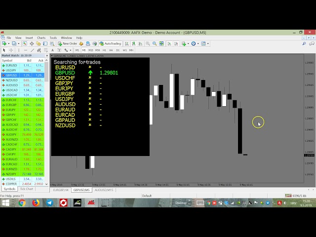
Task: Open the new chart dropdown arrow
Action: coord(8,43)
